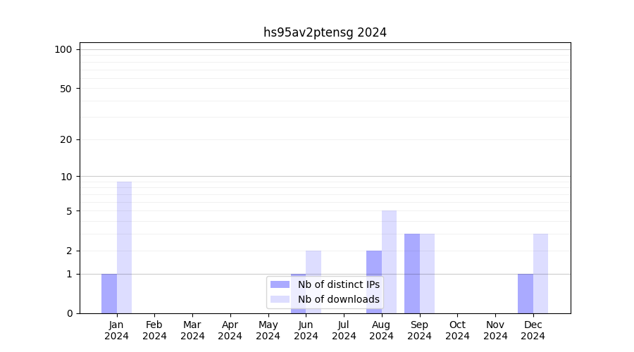Select the August downloads bar
This screenshot has height=352, width=634.
(x=389, y=262)
